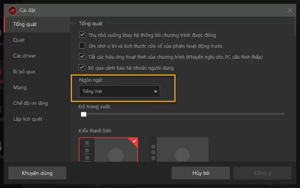The height and width of the screenshot is (188, 300).
Task: Click the red Driver Booster logo icon
Action: tap(12, 11)
